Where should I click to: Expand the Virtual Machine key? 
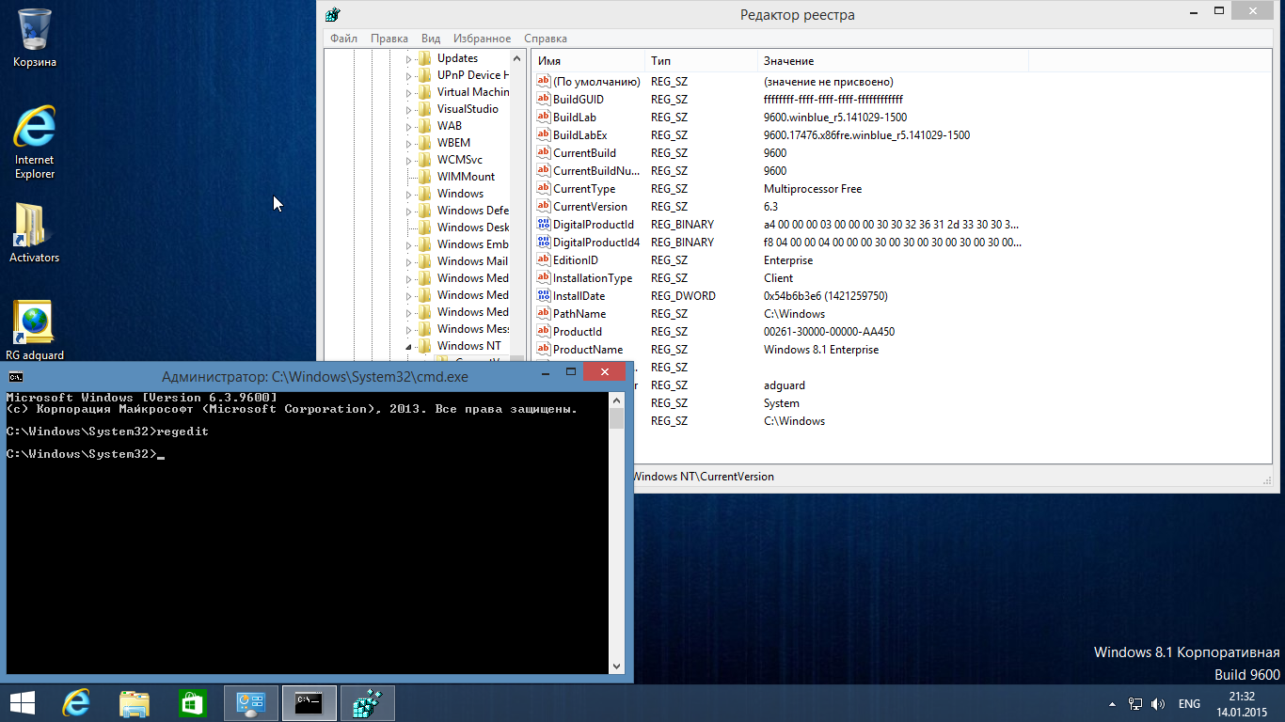(x=409, y=93)
